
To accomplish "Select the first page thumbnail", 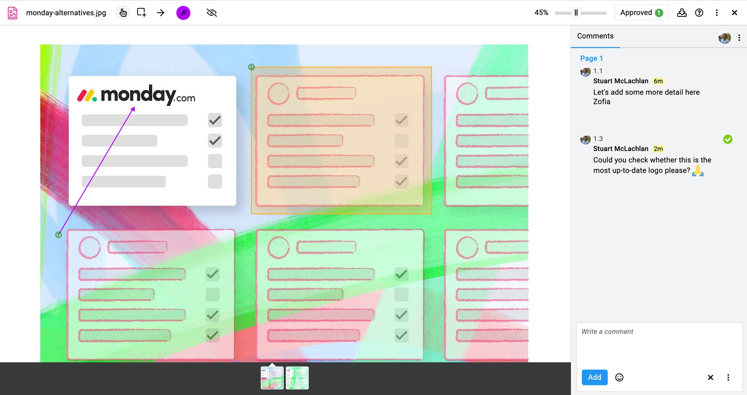I will coord(272,378).
